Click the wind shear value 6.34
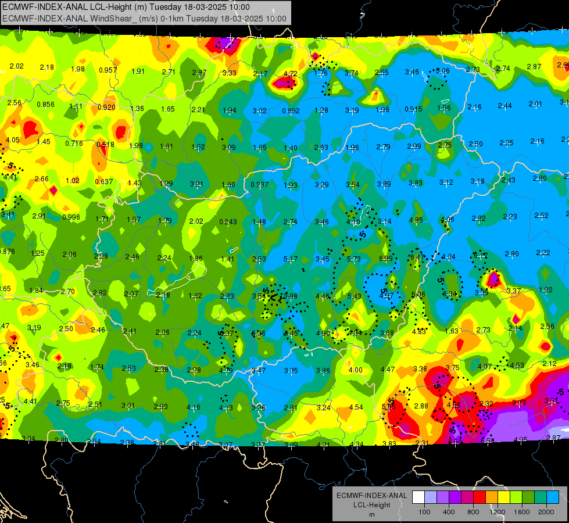This screenshot has height=523, width=569. point(450,295)
